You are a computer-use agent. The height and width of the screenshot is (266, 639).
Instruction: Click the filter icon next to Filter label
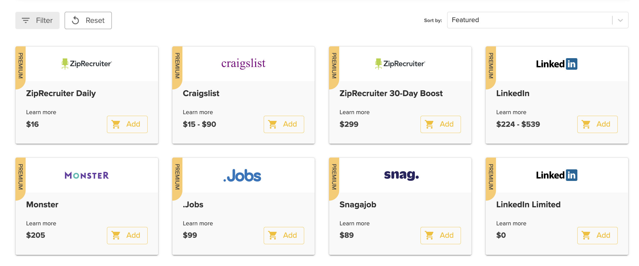(25, 20)
